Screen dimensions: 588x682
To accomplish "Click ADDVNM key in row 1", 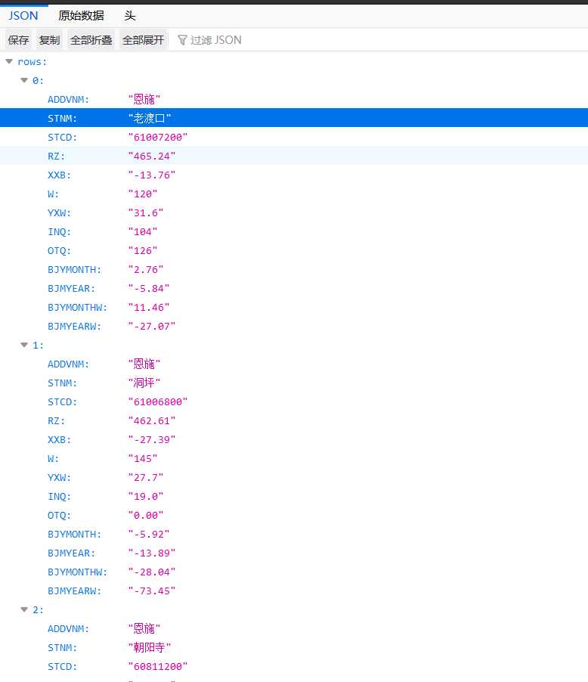I will (x=68, y=364).
